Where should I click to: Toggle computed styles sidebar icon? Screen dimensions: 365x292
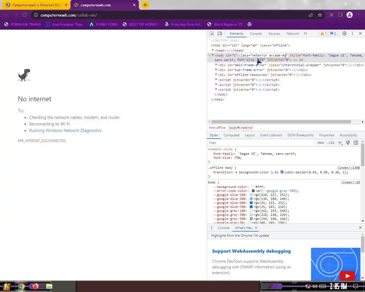(x=356, y=143)
